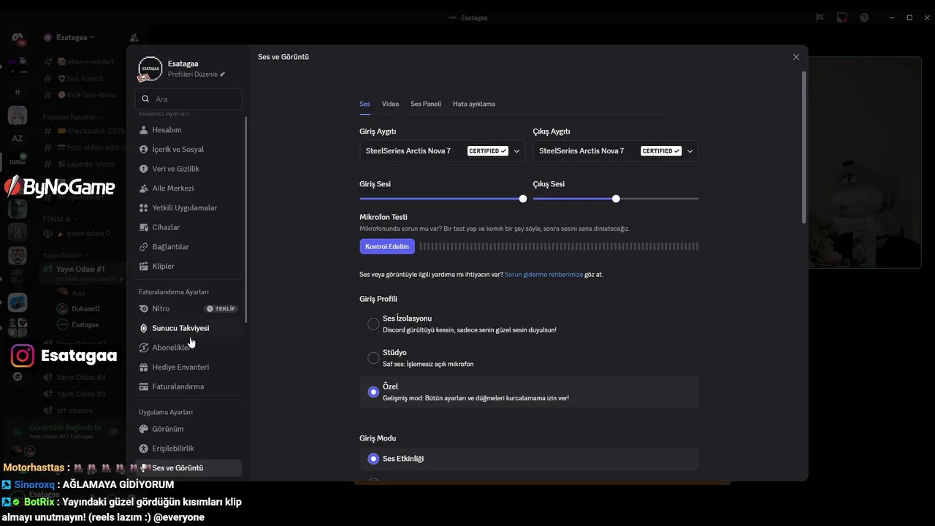Select Ses ve Görüntü in sidebar
This screenshot has height=526, width=935.
coord(188,468)
